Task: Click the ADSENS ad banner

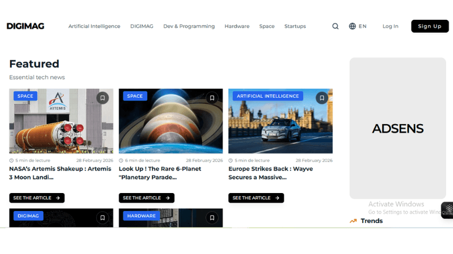Action: click(x=398, y=128)
